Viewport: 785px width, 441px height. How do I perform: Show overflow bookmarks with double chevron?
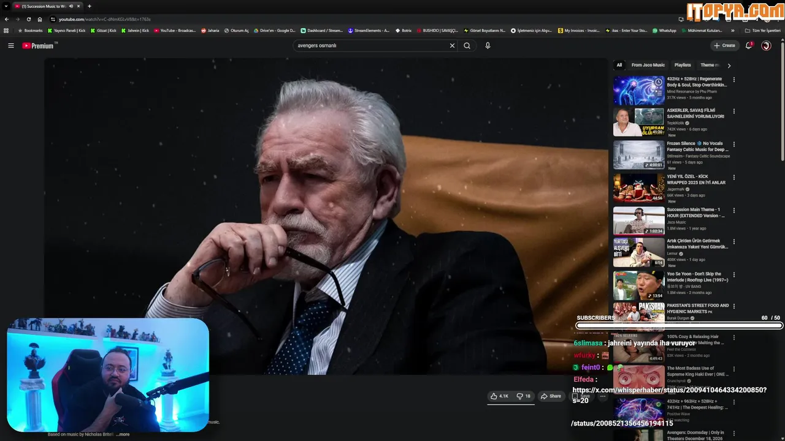tap(732, 30)
